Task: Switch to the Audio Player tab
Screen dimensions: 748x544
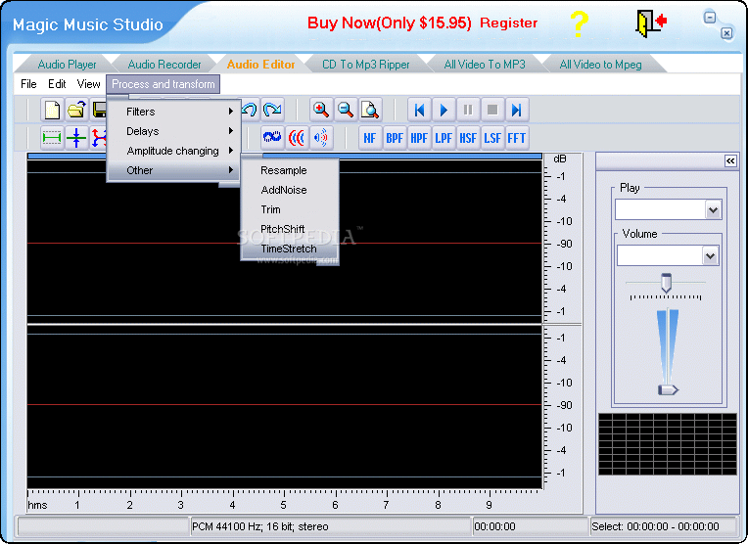Action: [67, 65]
